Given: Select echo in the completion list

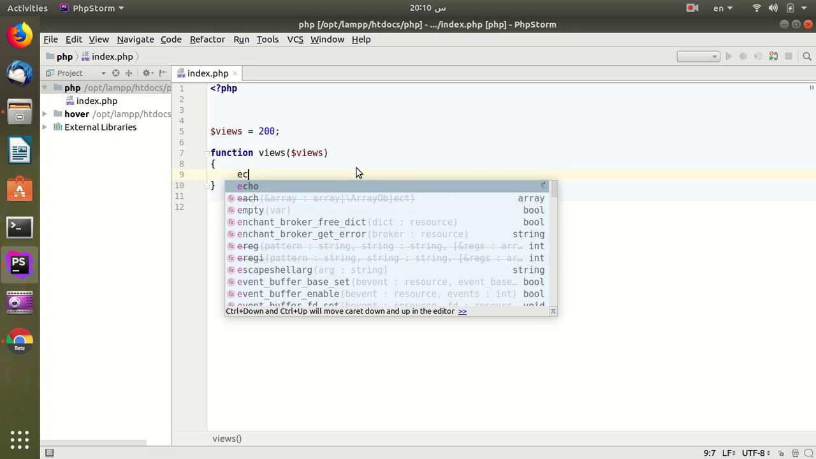Looking at the screenshot, I should click(x=386, y=186).
